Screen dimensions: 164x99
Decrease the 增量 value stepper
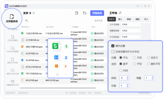152,79
